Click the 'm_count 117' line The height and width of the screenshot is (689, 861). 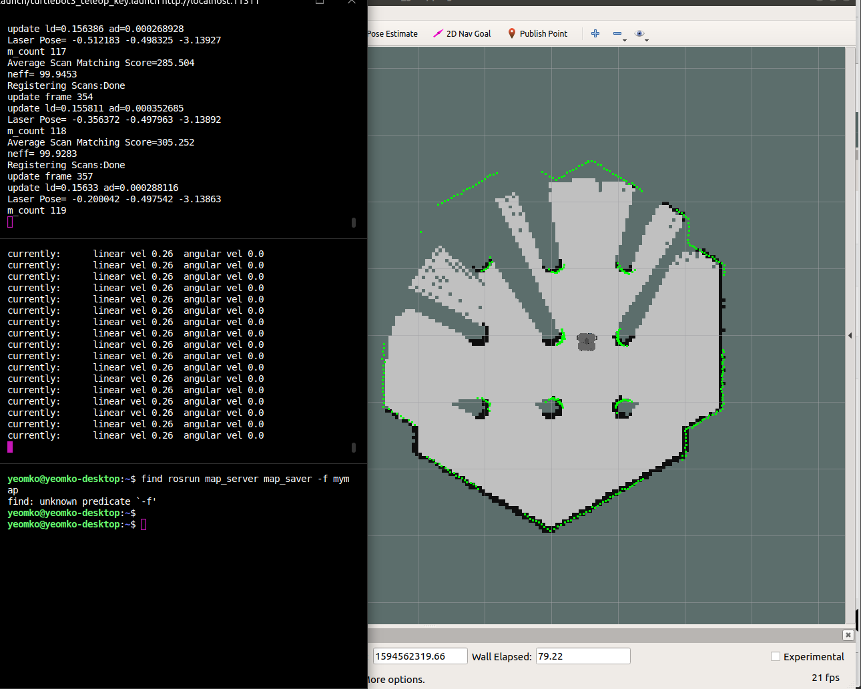pos(37,51)
